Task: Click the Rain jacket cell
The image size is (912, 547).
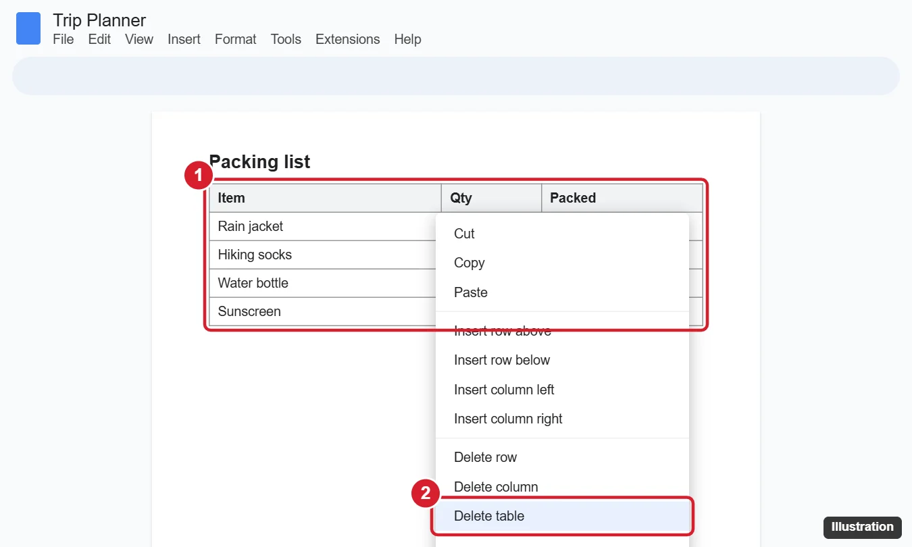Action: coord(323,226)
